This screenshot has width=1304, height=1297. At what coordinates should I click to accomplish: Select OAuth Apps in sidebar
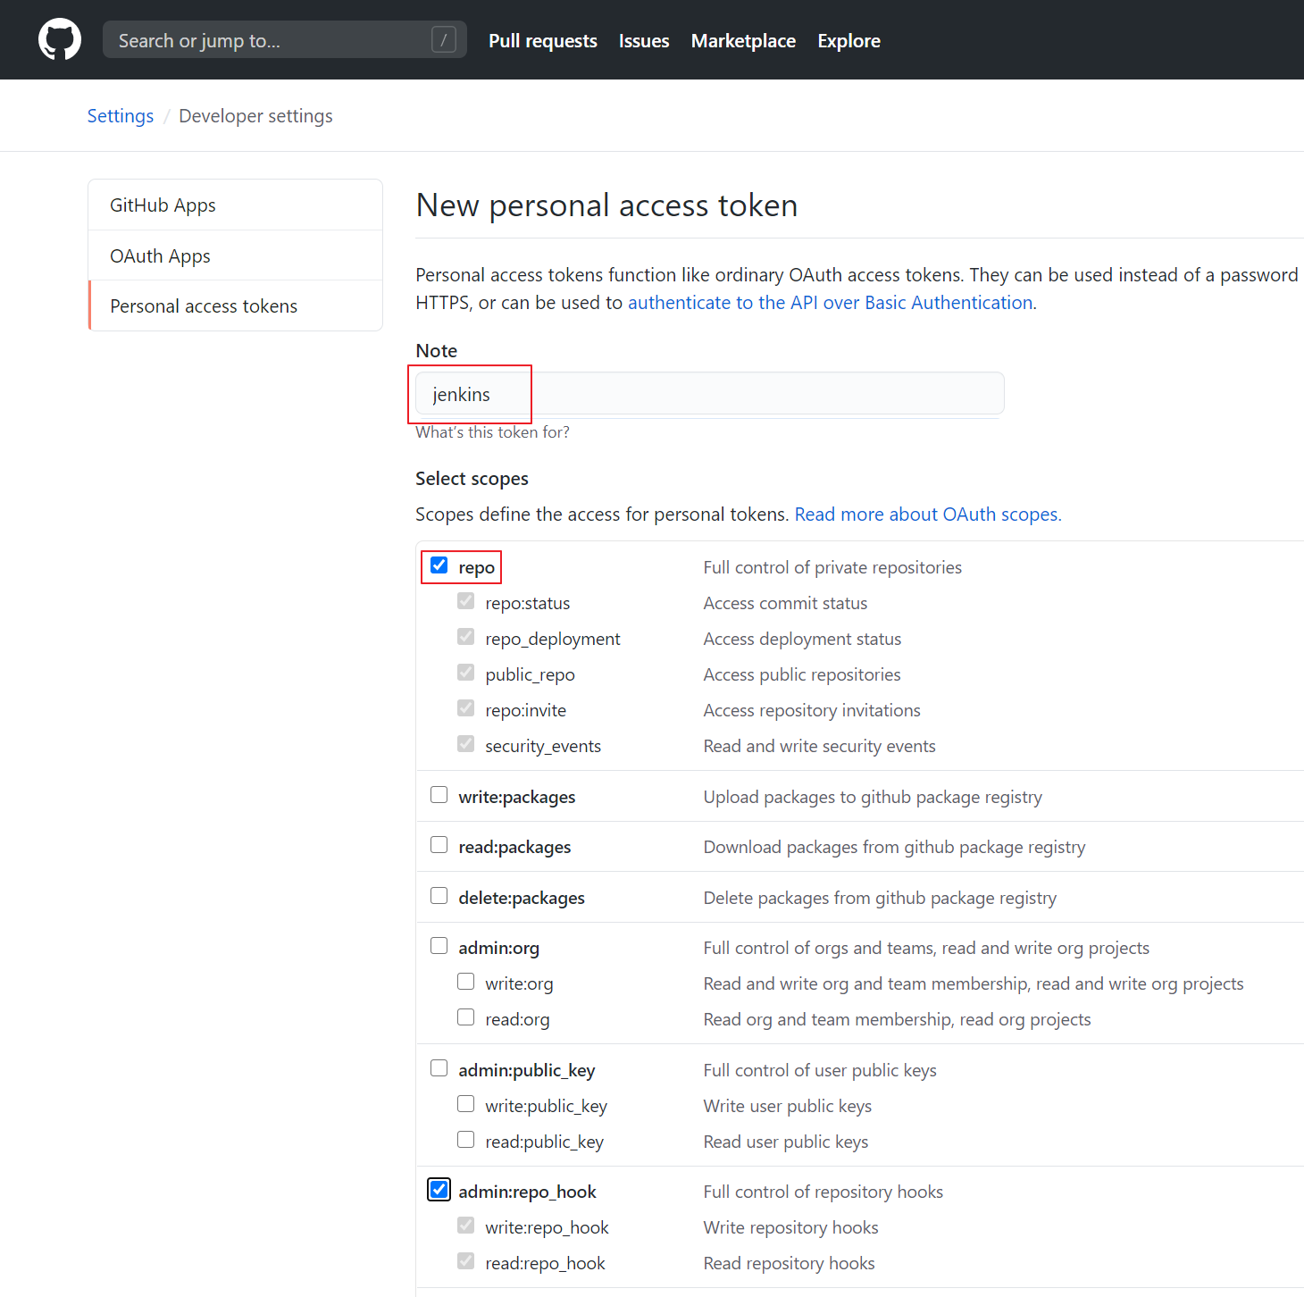point(236,255)
